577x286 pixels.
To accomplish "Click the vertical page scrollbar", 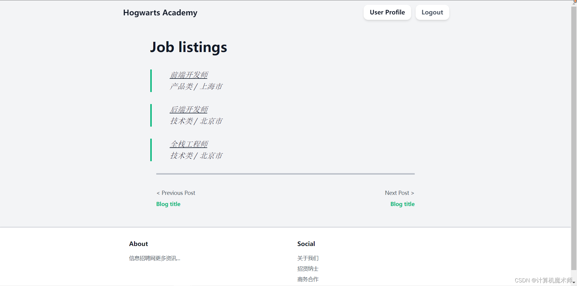I will [574, 138].
